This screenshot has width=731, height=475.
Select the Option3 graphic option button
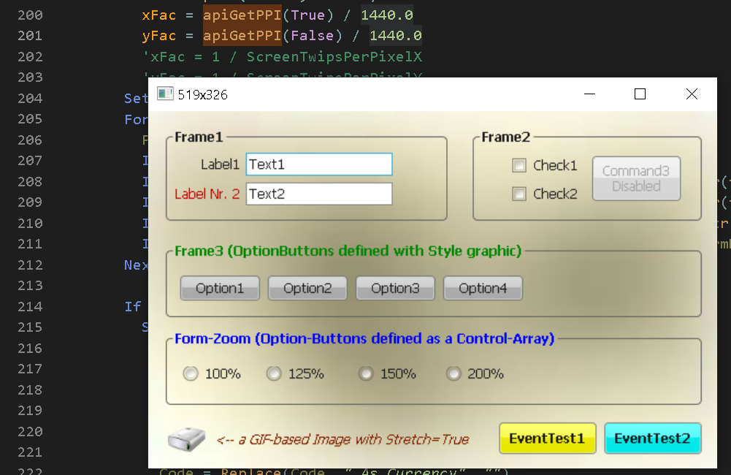click(x=395, y=288)
